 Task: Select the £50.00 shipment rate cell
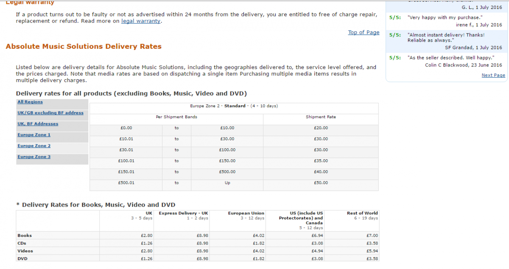pos(321,183)
